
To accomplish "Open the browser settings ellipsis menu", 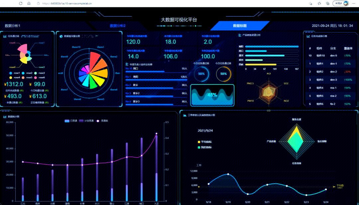I will pyautogui.click(x=354, y=3).
